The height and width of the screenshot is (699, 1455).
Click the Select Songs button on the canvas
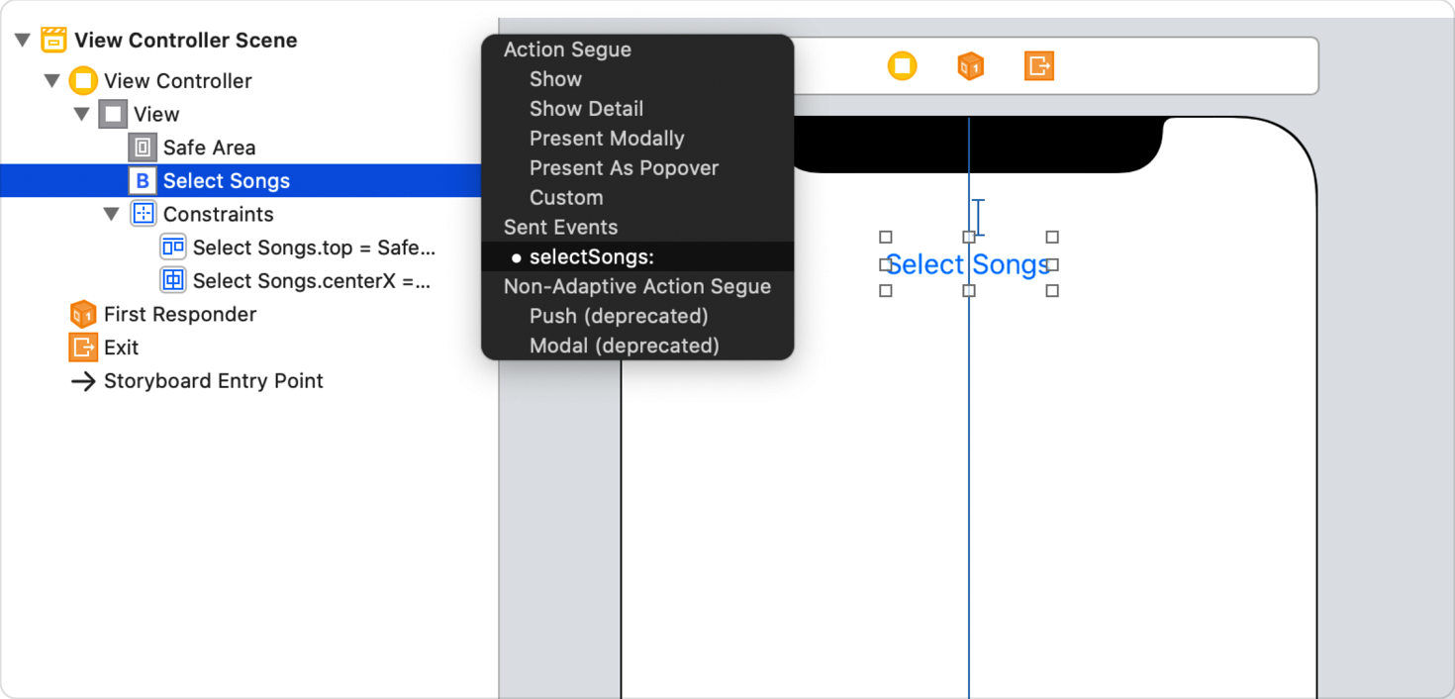[967, 263]
